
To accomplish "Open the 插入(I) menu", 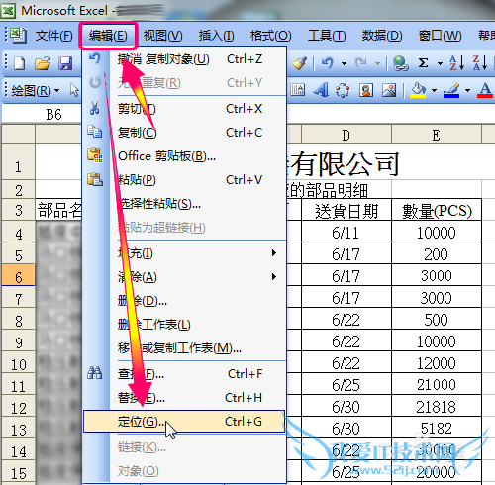I will (x=217, y=36).
